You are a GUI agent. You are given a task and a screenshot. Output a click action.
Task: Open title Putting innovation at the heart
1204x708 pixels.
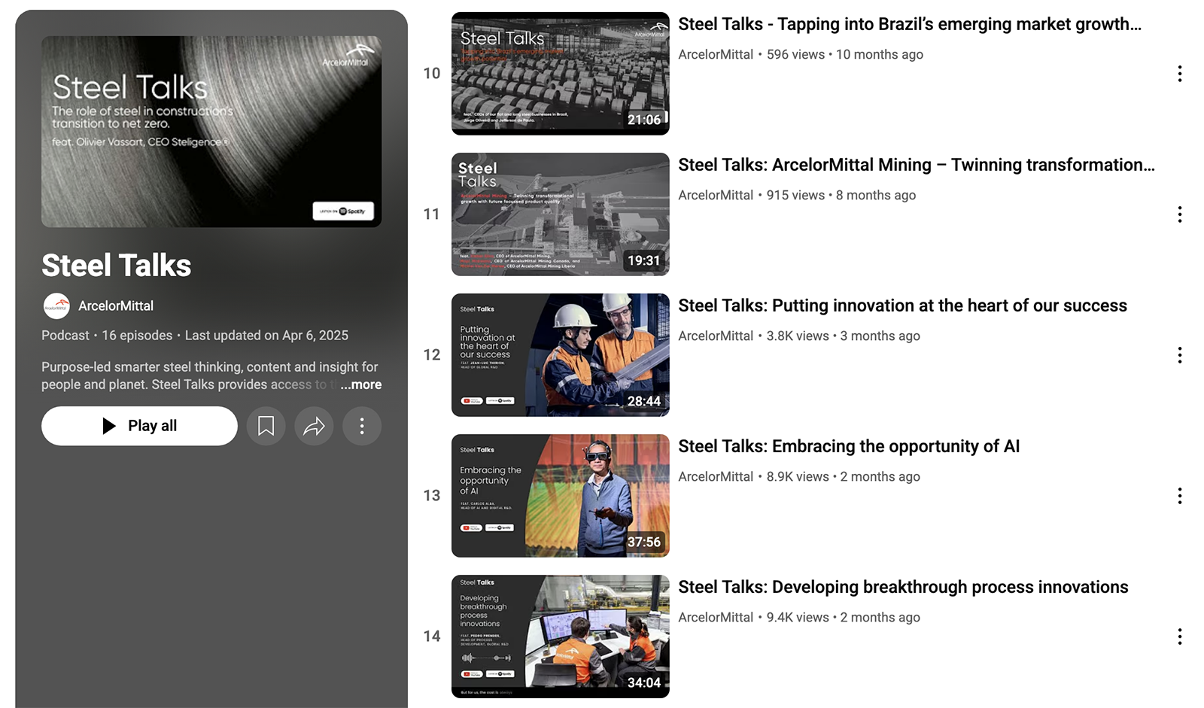coord(902,305)
